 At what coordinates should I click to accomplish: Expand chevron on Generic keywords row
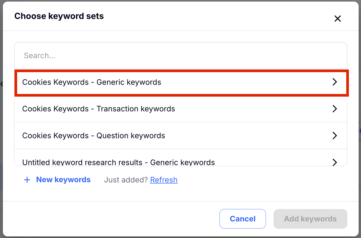pos(335,82)
